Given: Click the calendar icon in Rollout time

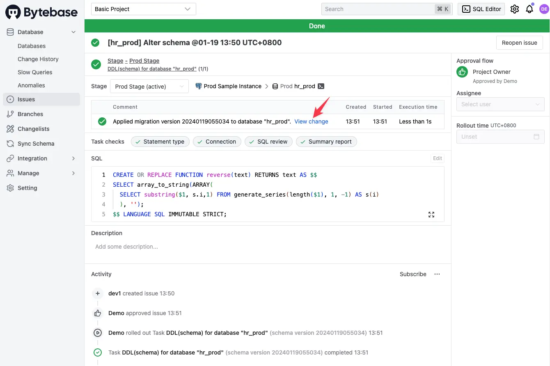Looking at the screenshot, I should tap(536, 137).
